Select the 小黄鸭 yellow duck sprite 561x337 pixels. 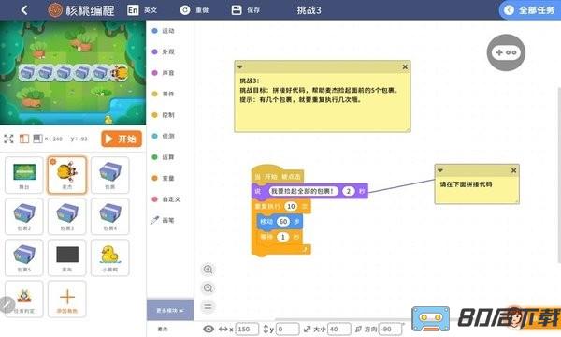109,257
